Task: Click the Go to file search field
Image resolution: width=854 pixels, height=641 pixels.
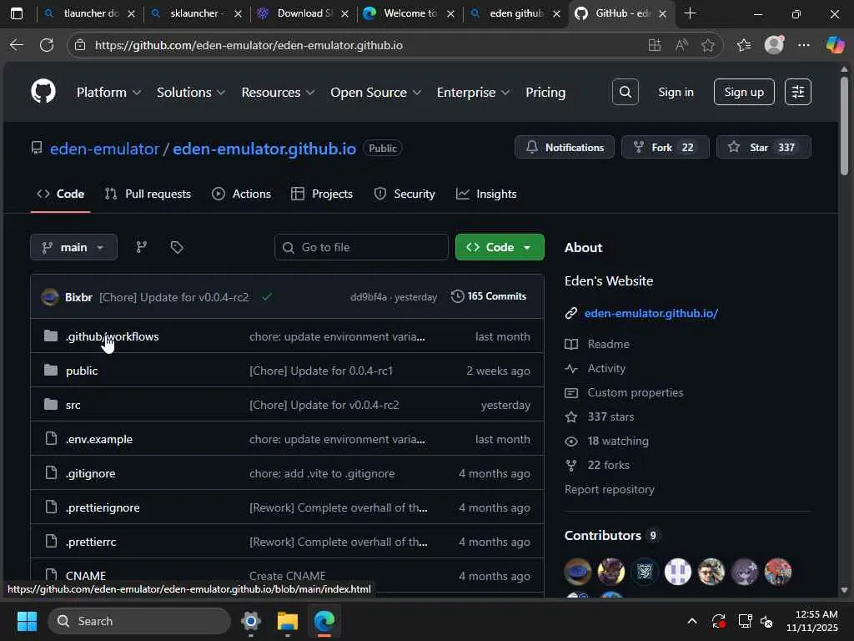Action: 362,247
